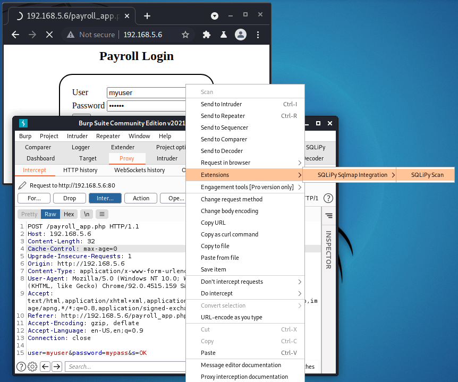The width and height of the screenshot is (458, 382).
Task: Open help question mark near HTTP/1
Action: pyautogui.click(x=328, y=198)
